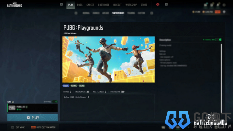The height and width of the screenshot is (131, 233).
Task: Toggle the Auto-Fill switch
Action: coord(55,102)
